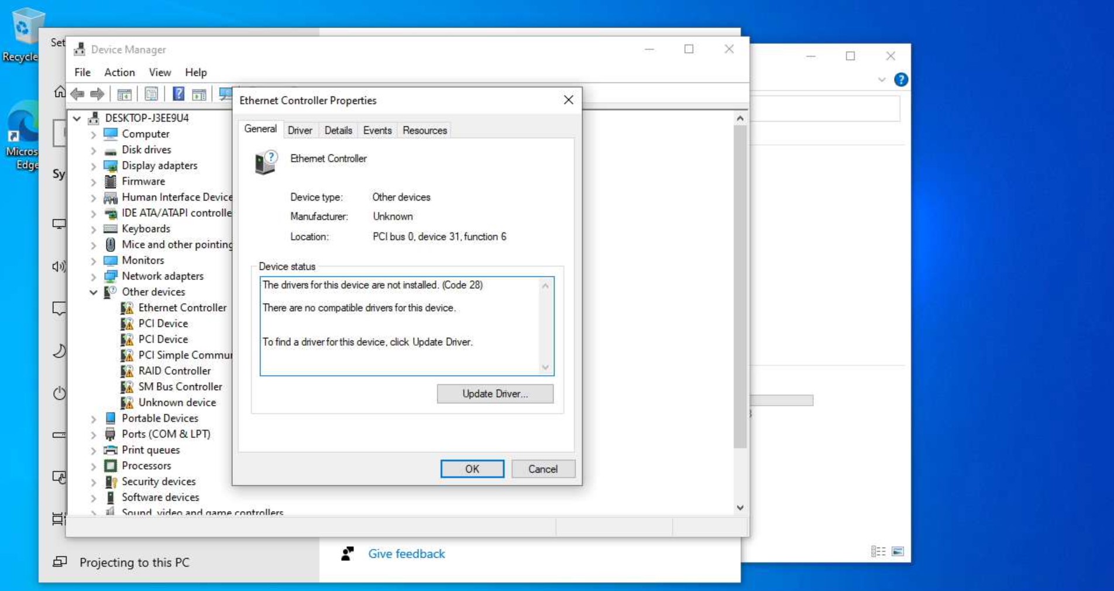Click the Give feedback link
Image resolution: width=1114 pixels, height=591 pixels.
tap(406, 554)
